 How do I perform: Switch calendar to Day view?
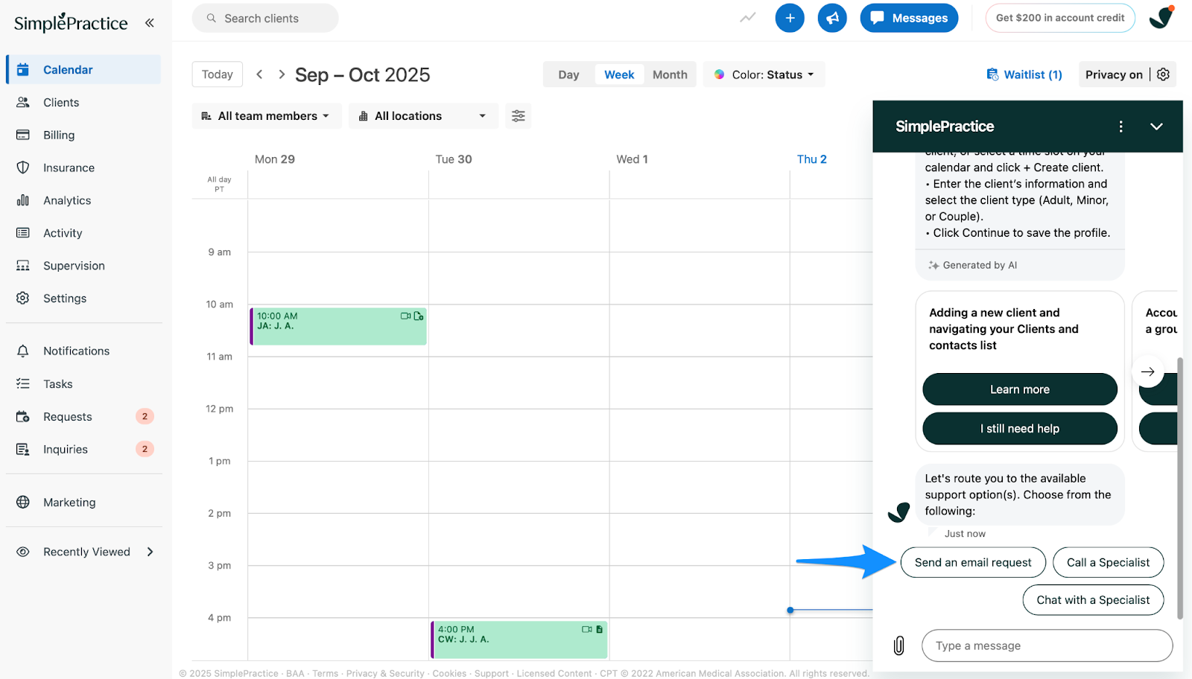[x=568, y=74]
